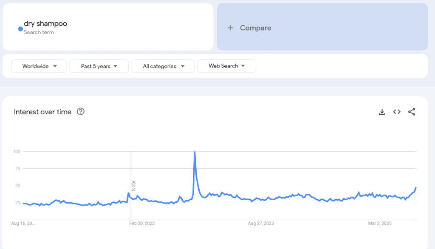
Task: Click the blue dot beside dry shampoo
Action: coord(20,28)
